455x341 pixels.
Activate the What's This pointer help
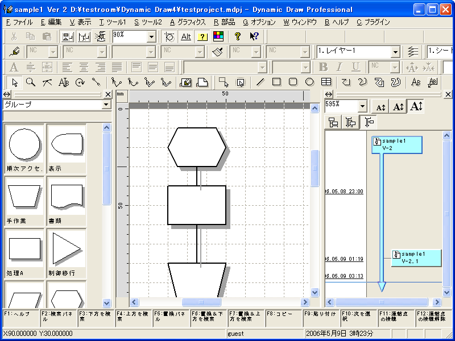(254, 36)
